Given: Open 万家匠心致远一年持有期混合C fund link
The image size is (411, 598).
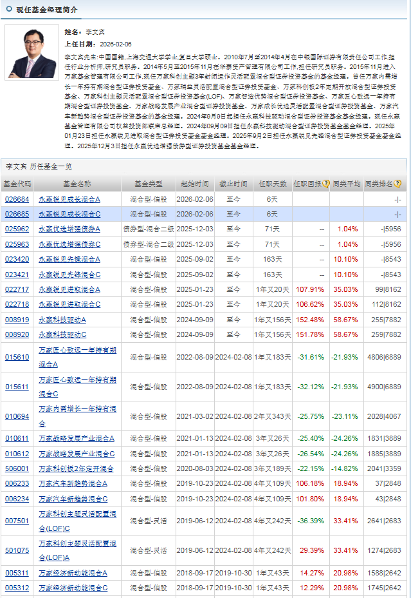Looking at the screenshot, I should coord(77,387).
